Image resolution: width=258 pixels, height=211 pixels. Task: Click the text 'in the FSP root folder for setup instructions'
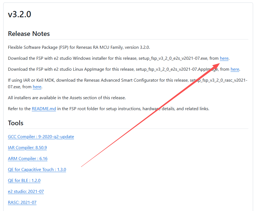tap(99, 109)
